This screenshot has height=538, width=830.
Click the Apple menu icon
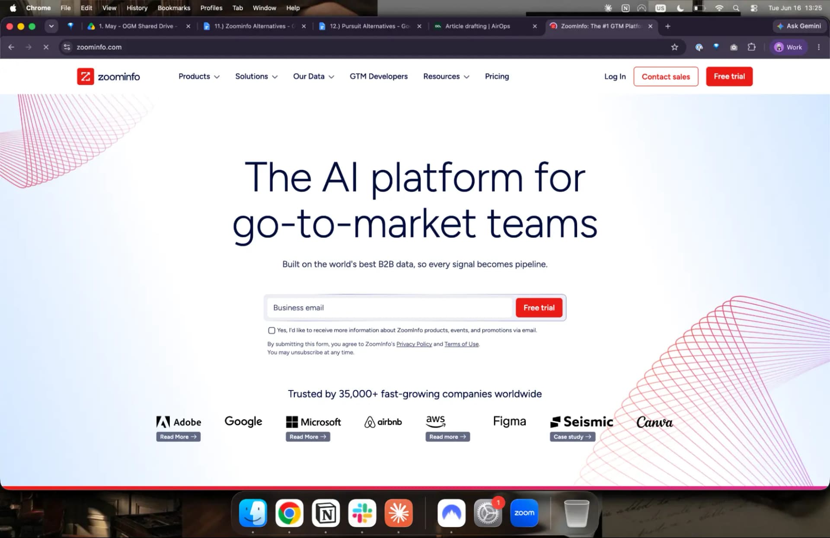point(13,8)
